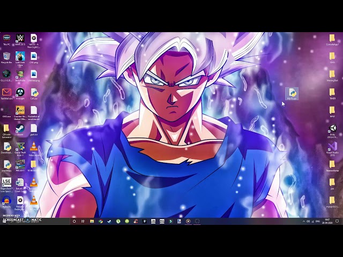
Task: Open This PC desktop icon
Action: (x=6, y=40)
